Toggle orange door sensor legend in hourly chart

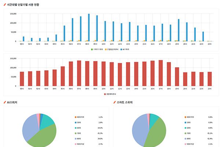click(112, 49)
